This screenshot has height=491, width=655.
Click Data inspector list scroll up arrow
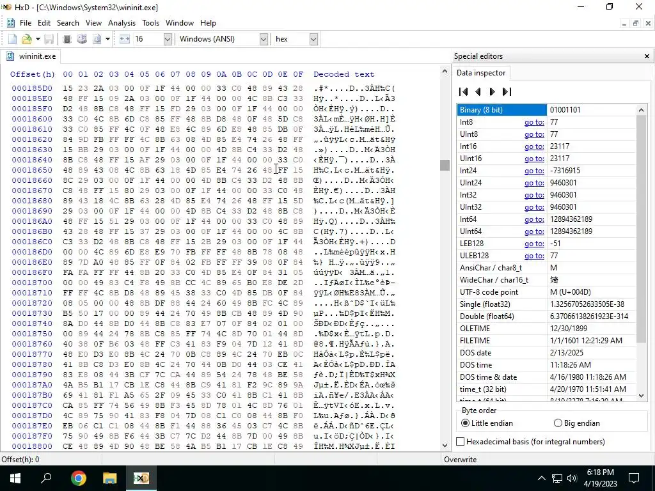[641, 110]
